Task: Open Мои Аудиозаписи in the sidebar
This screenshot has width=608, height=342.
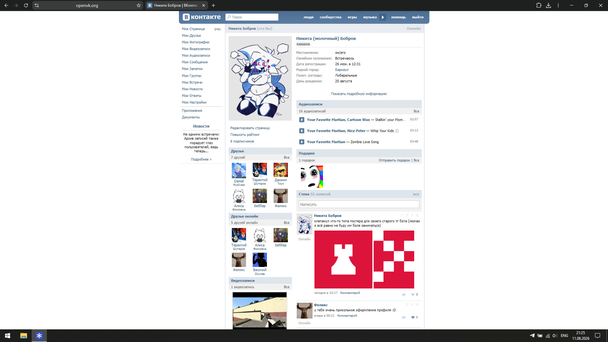Action: [196, 55]
